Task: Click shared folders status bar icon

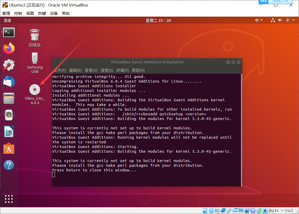Action: 235,210
